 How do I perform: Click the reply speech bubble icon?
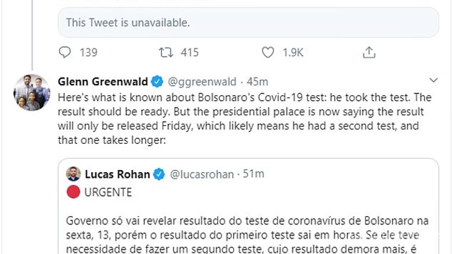coord(65,53)
